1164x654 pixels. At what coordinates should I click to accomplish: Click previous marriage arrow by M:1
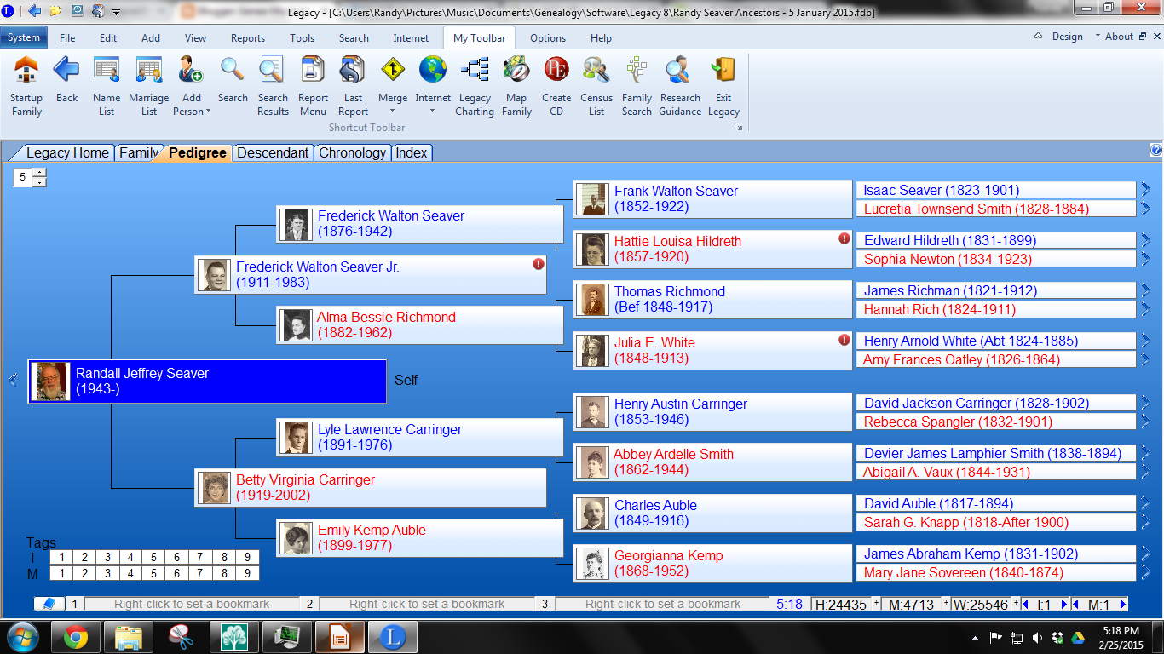point(1075,604)
